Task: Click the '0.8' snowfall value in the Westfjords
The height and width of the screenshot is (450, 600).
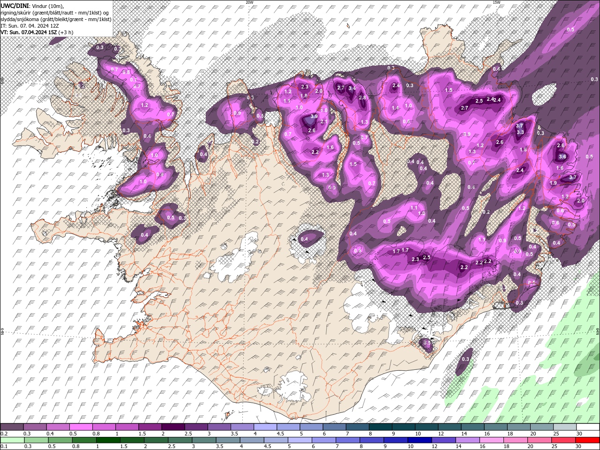Action: coord(126,72)
